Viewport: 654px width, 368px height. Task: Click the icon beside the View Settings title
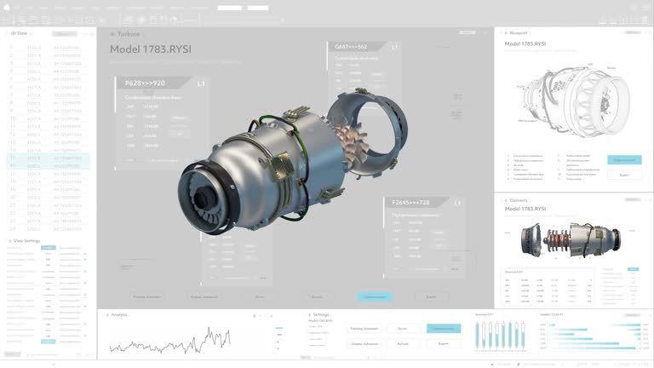[10, 240]
